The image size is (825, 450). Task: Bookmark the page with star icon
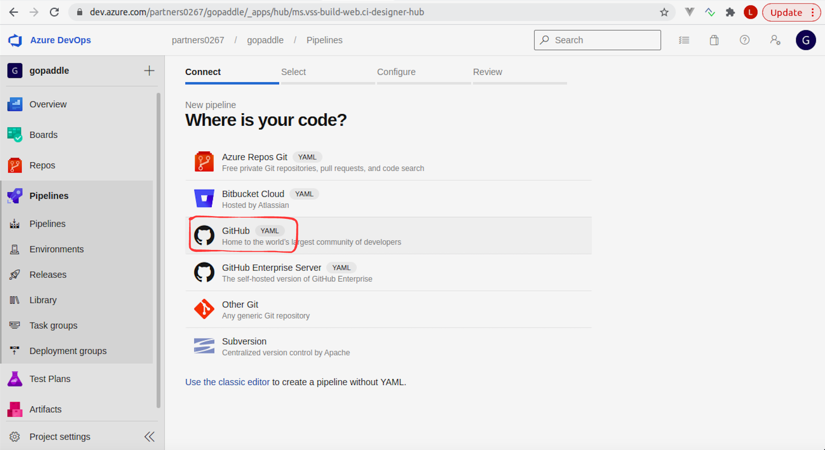664,12
